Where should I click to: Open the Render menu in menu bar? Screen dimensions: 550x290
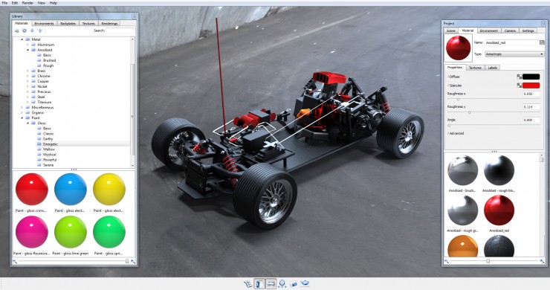point(27,3)
